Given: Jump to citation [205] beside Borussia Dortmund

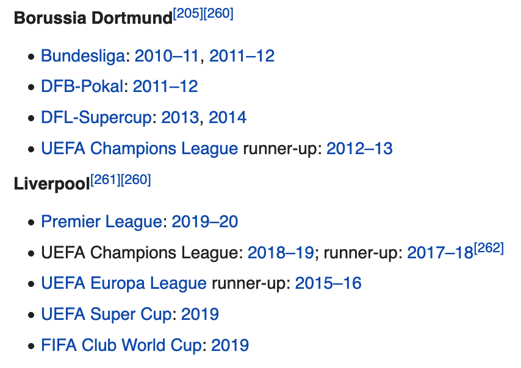Looking at the screenshot, I should point(188,13).
